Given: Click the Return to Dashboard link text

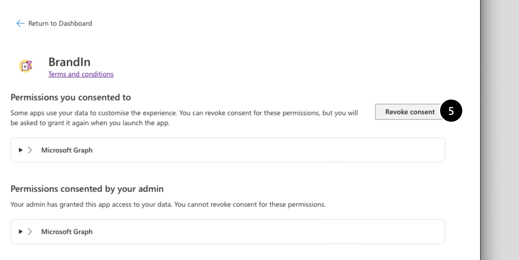Looking at the screenshot, I should click(60, 24).
